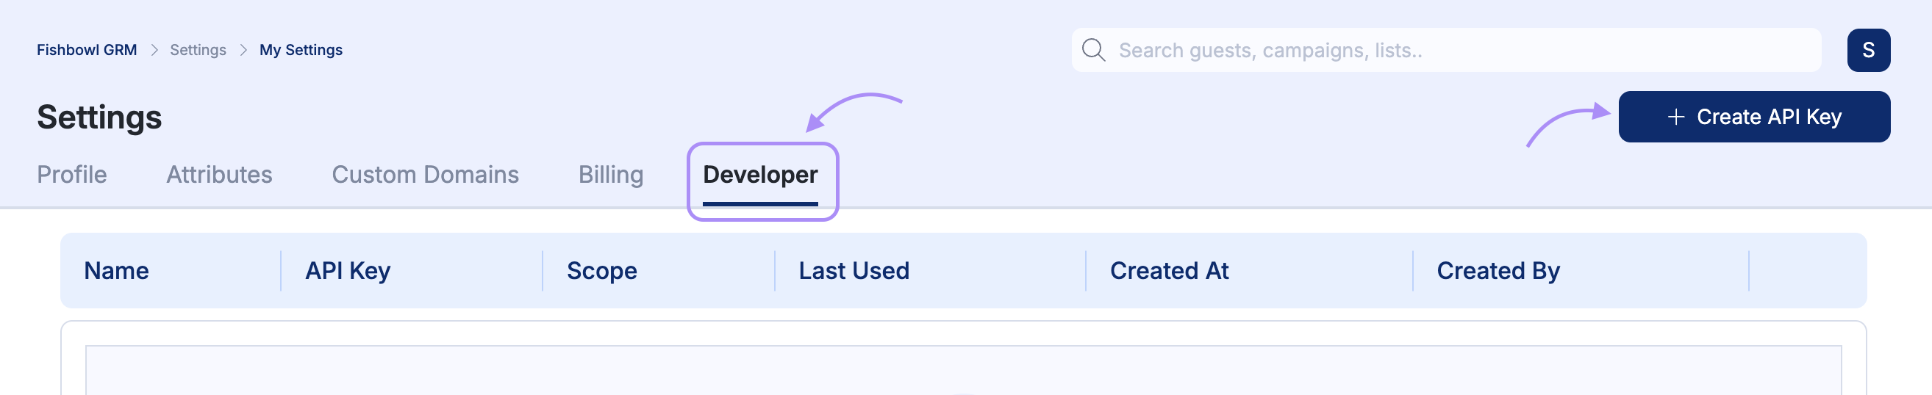The width and height of the screenshot is (1932, 395).
Task: Click the Created By column header
Action: pos(1498,271)
